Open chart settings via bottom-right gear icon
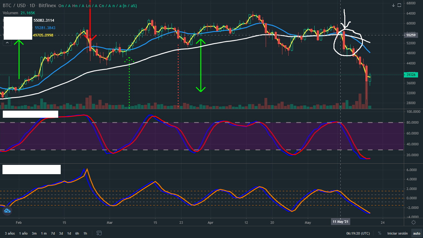423x238 pixels. click(414, 222)
